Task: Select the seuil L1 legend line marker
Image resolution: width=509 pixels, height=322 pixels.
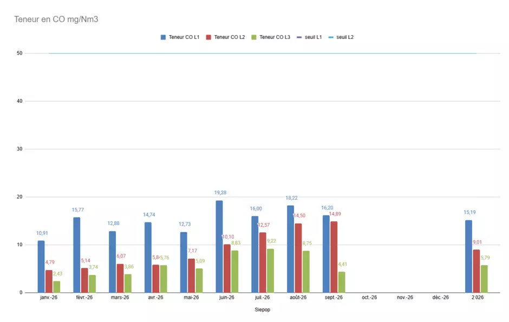Action: click(x=299, y=37)
